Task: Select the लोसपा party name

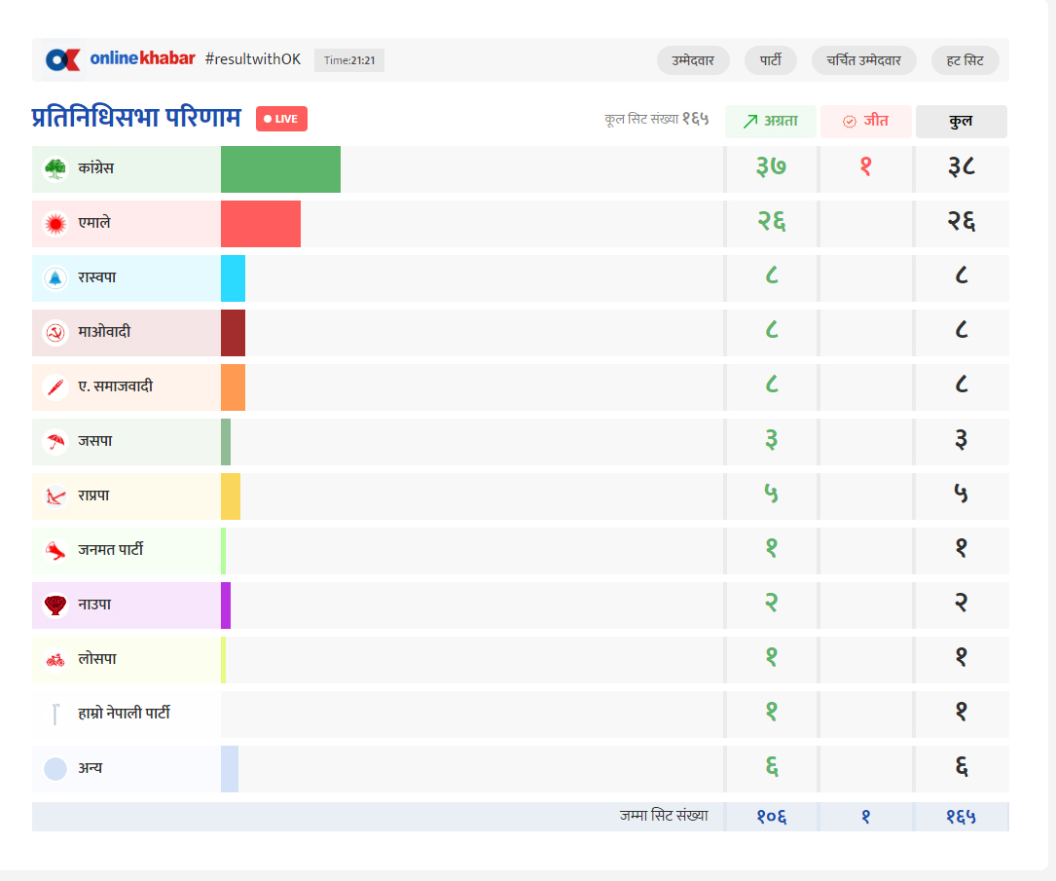Action: tap(97, 659)
